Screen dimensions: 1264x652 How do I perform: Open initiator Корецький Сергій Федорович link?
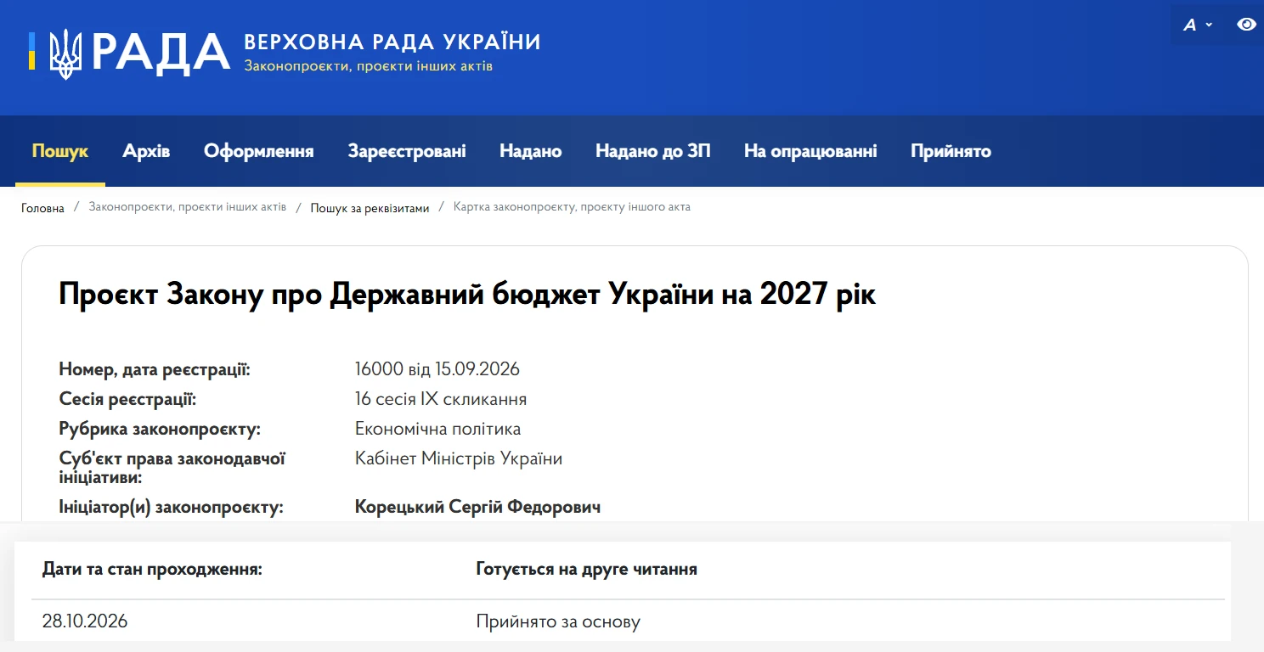[477, 507]
